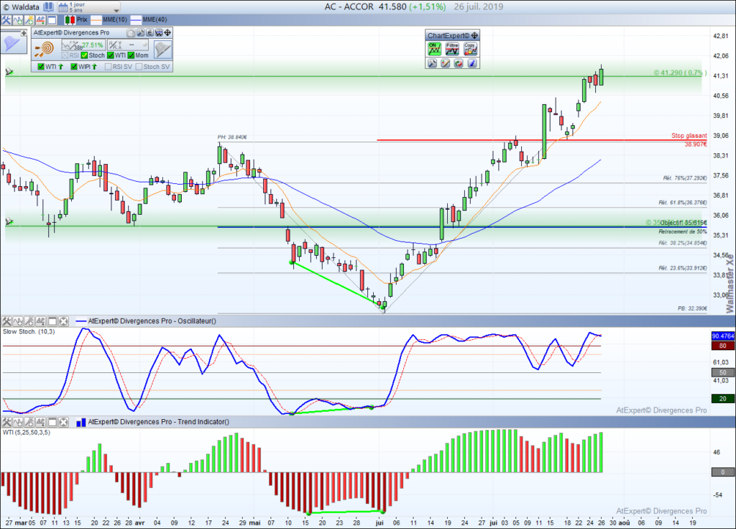Select the Trend Indicator() legend label
Viewport: 736px width, 529px height.
[158, 422]
